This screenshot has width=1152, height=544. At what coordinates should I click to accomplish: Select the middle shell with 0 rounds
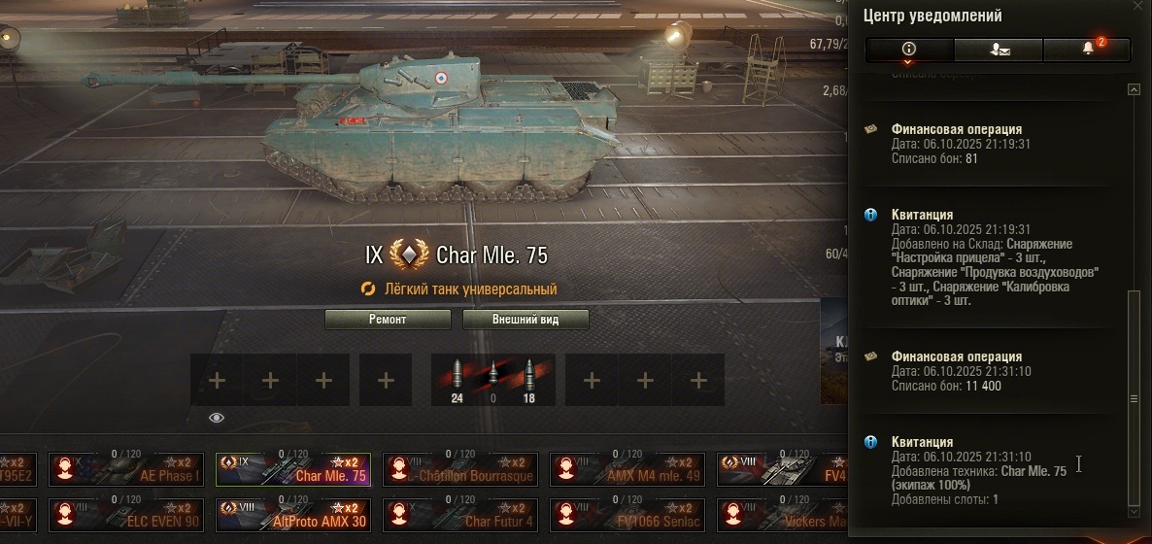493,379
